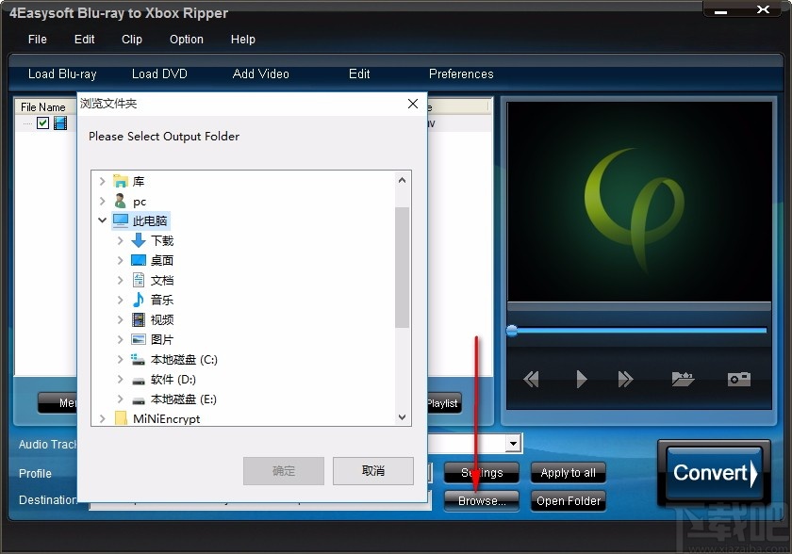Collapse the 此电脑 tree node
This screenshot has width=792, height=554.
(x=102, y=220)
